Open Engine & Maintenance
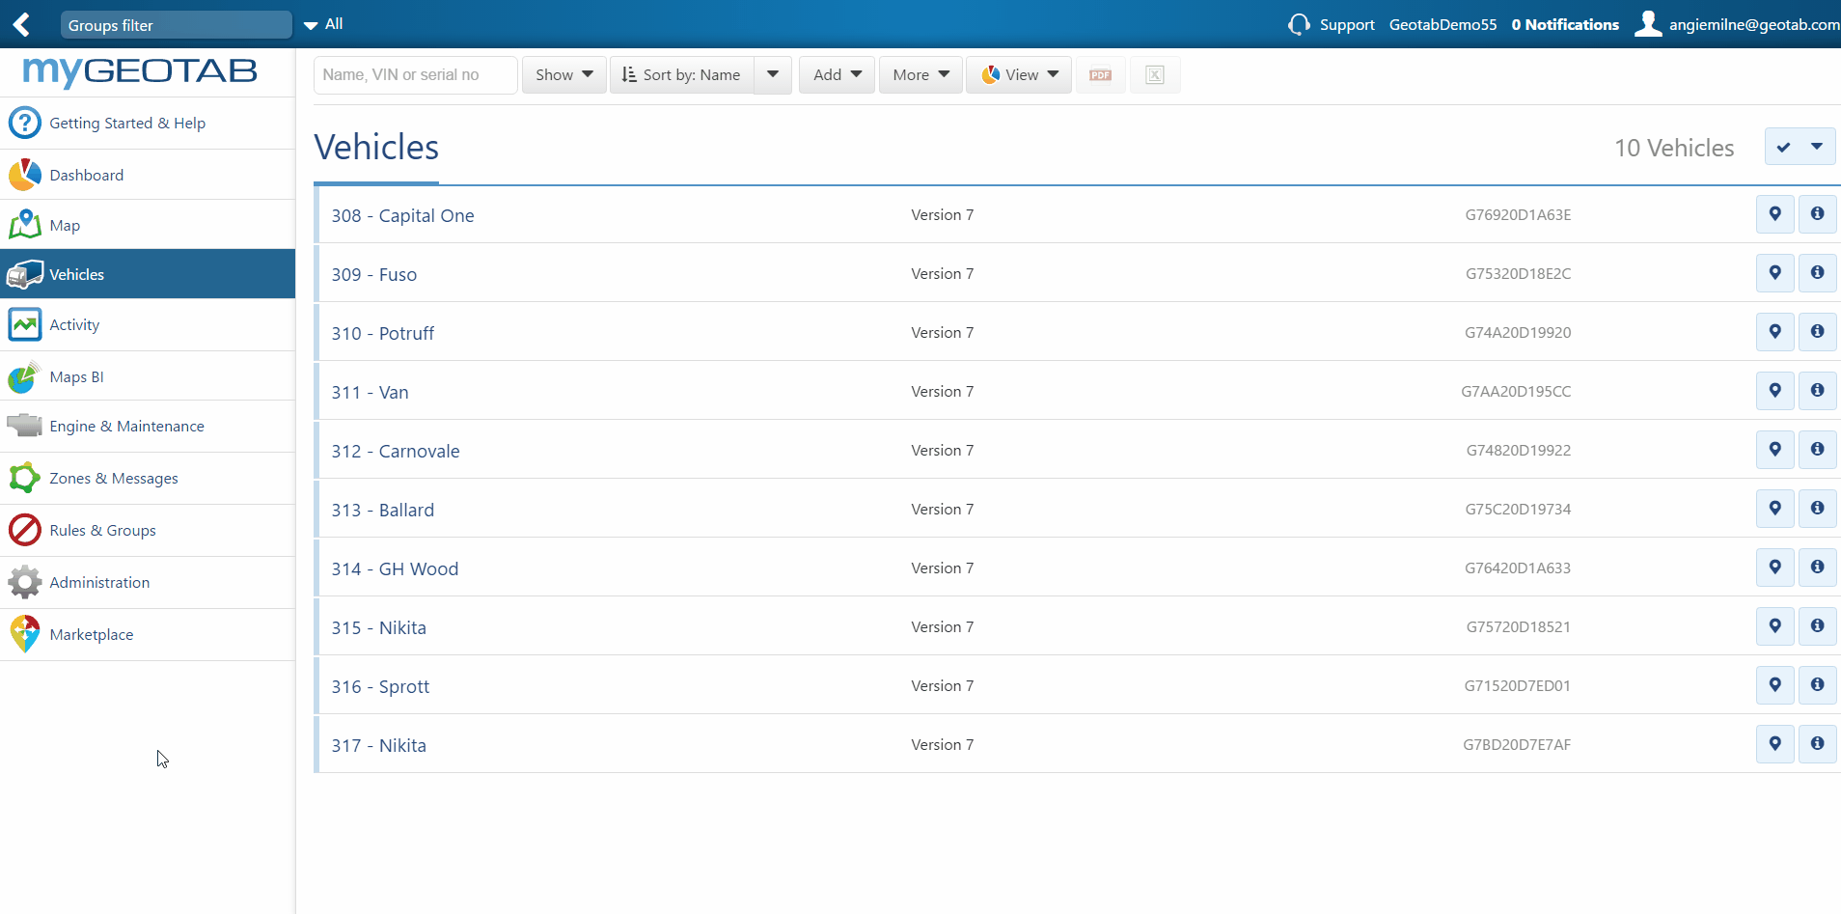Viewport: 1841px width, 914px height. (148, 426)
